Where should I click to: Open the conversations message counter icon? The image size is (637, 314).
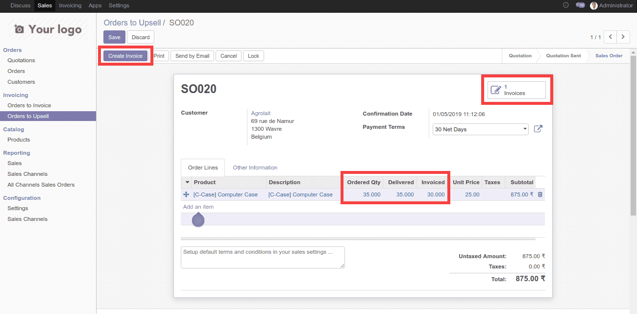(x=580, y=5)
